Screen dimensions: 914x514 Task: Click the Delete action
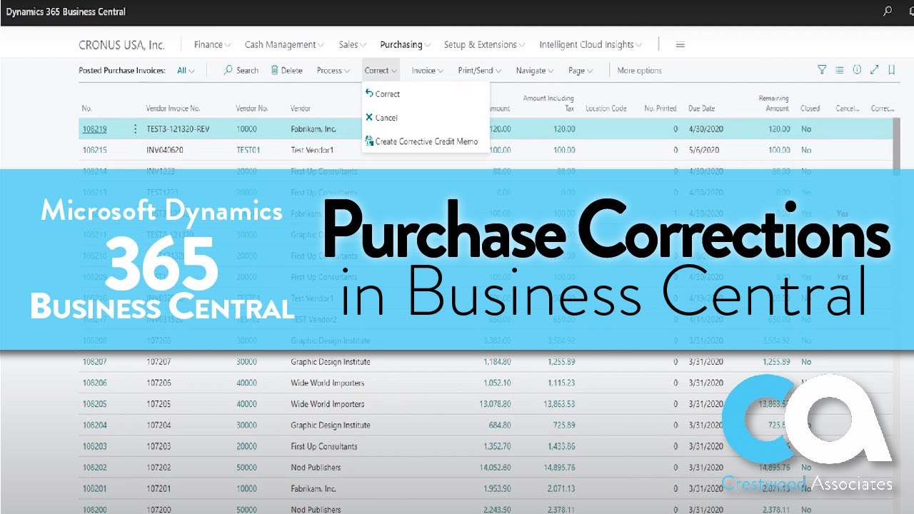286,71
